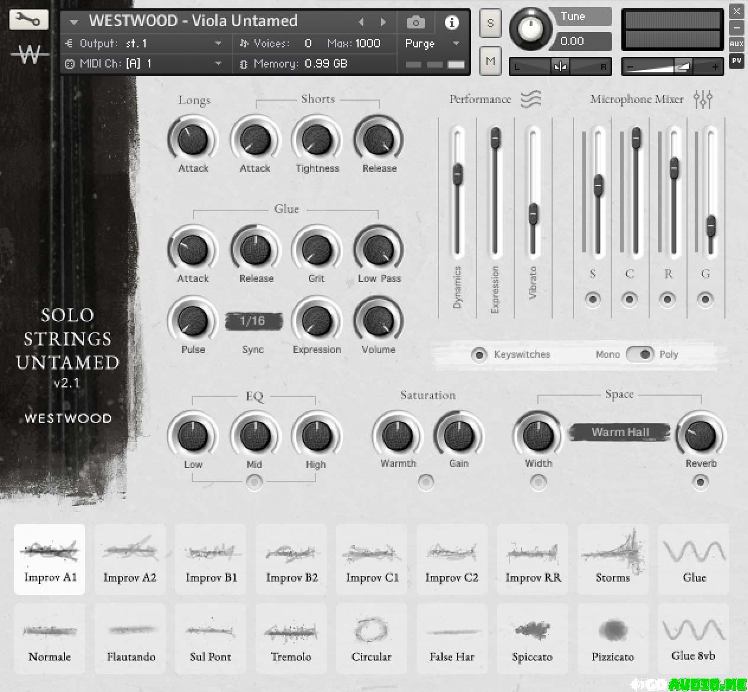The width and height of the screenshot is (748, 692).
Task: Open 1/16 Sync rate selector
Action: coord(253,321)
